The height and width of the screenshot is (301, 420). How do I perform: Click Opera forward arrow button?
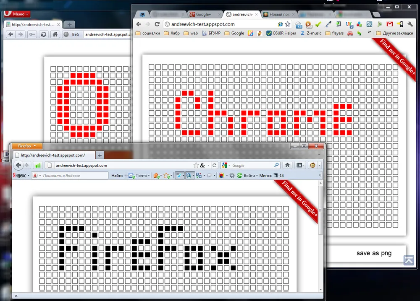20,34
